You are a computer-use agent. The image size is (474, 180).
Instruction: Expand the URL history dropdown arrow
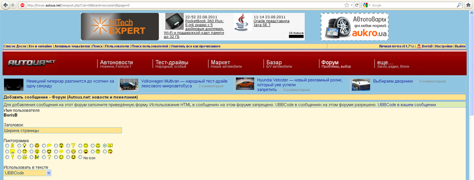point(351,5)
